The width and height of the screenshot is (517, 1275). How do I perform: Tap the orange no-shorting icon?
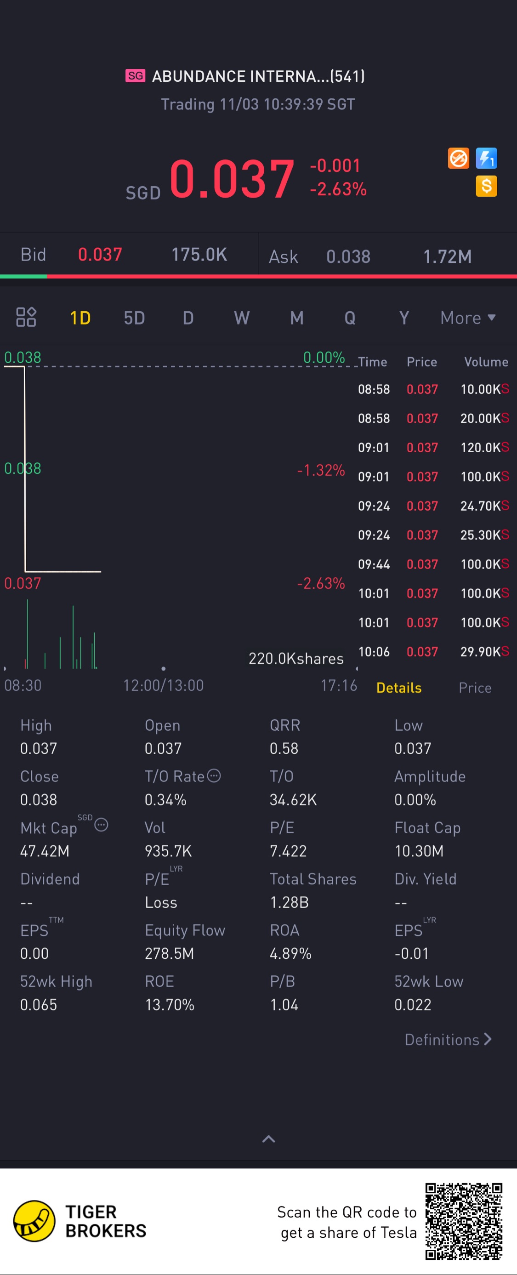458,159
